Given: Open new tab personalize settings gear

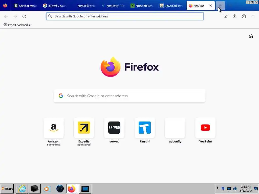Looking at the screenshot, I should point(251,36).
